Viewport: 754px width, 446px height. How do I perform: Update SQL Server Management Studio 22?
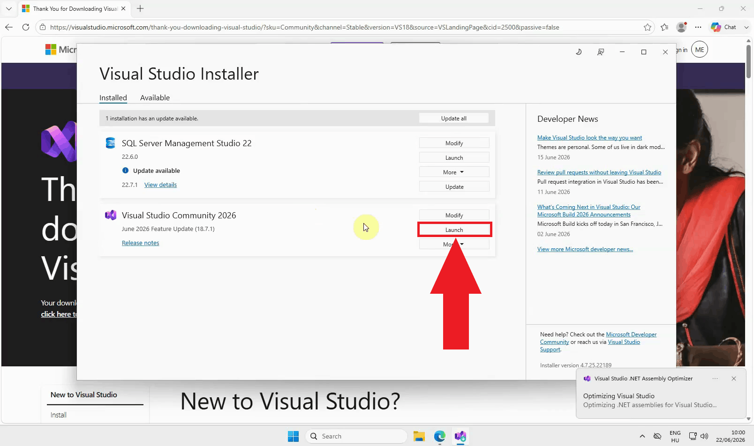[x=454, y=186]
